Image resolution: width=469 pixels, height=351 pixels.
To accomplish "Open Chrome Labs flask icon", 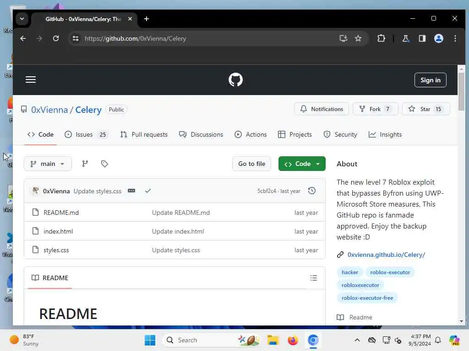I will [x=406, y=38].
